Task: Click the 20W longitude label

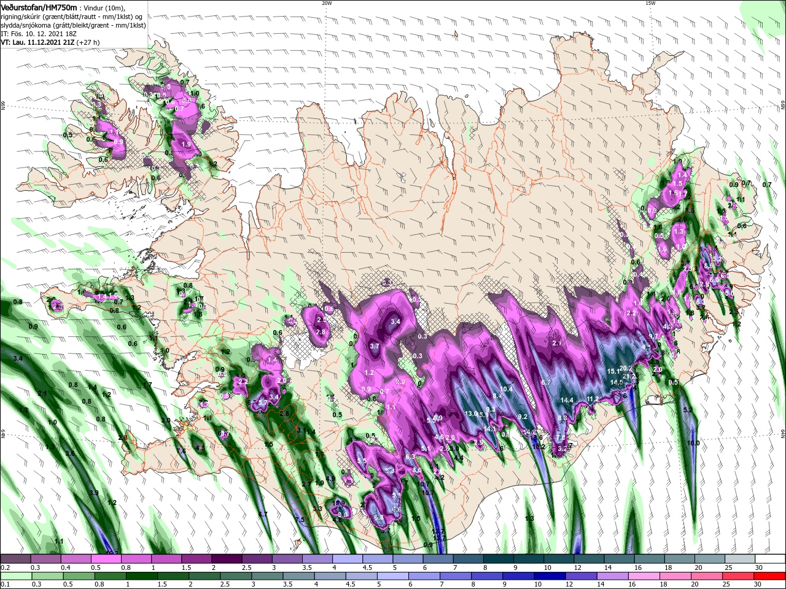Action: pyautogui.click(x=327, y=3)
